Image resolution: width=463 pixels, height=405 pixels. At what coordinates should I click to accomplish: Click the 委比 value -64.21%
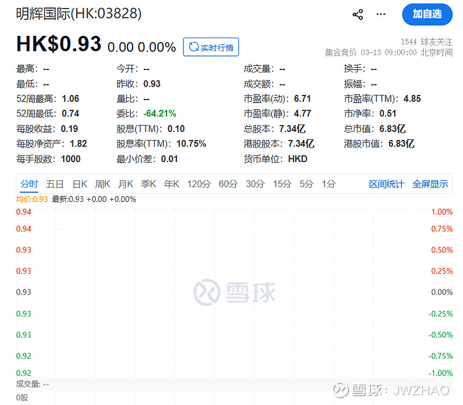coord(160,113)
